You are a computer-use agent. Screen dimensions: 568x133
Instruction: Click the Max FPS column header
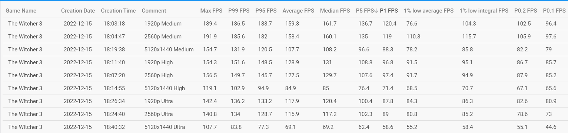point(211,11)
